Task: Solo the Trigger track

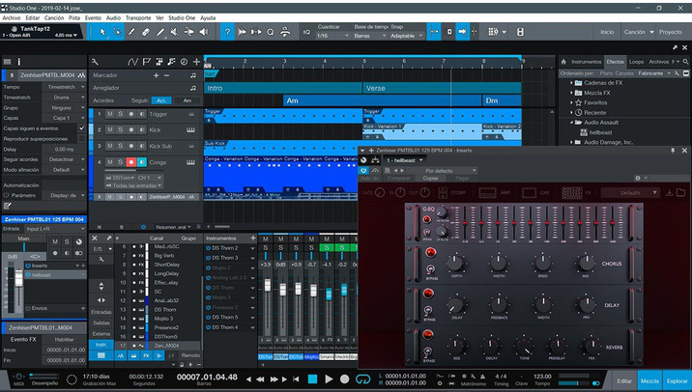Action: 120,113
